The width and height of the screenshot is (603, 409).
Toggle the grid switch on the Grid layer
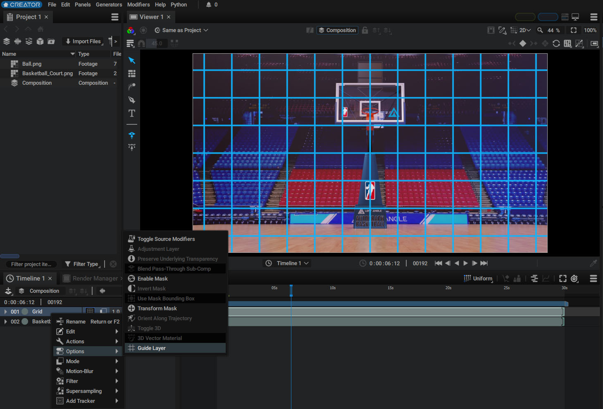(90, 311)
